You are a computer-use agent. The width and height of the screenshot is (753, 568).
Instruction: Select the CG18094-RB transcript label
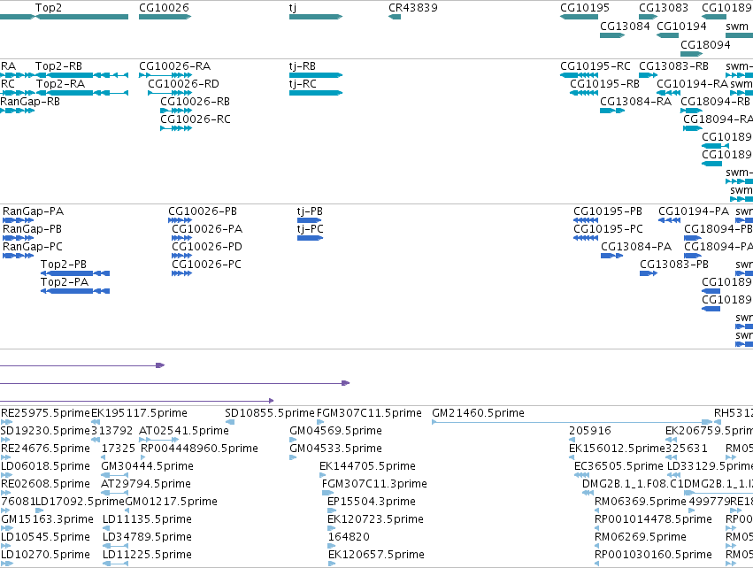[716, 102]
